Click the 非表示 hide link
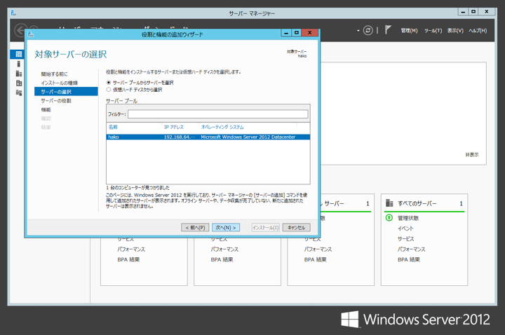Image resolution: width=505 pixels, height=335 pixels. coord(472,155)
